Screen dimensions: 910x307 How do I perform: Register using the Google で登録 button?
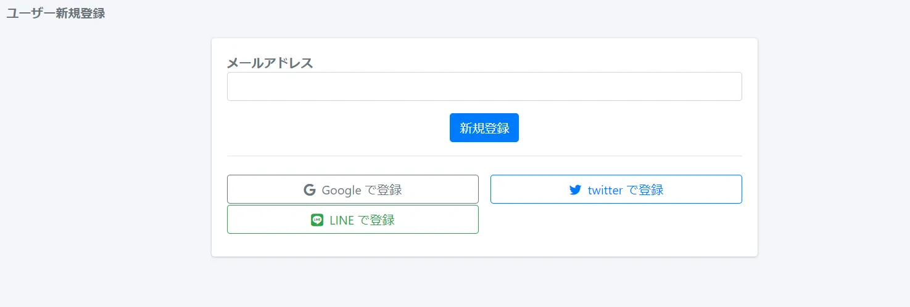tap(353, 189)
